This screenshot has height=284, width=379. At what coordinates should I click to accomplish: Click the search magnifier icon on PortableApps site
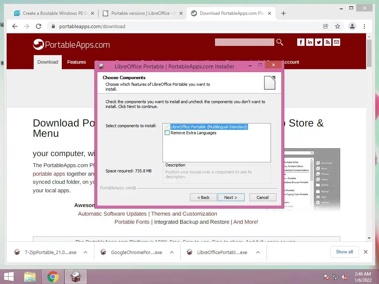280,42
